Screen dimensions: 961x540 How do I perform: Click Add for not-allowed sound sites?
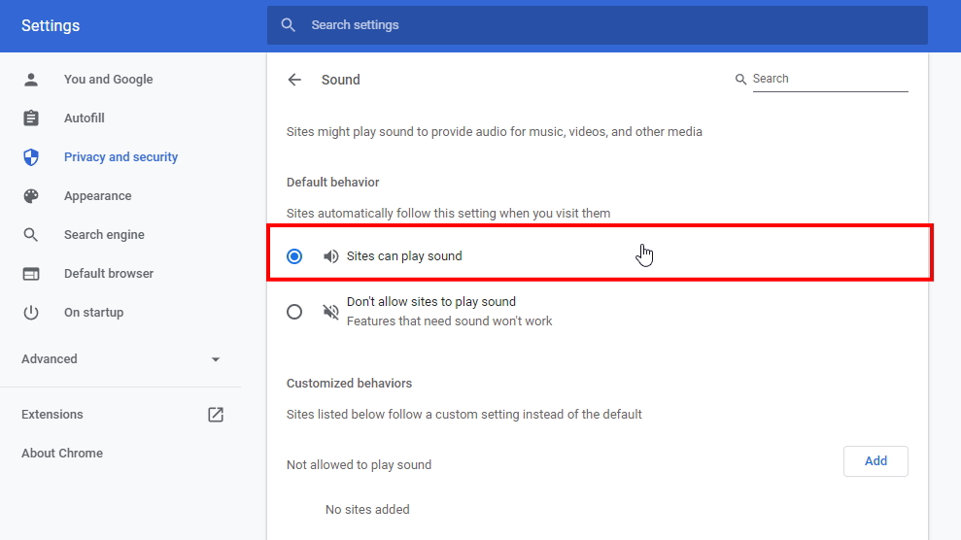point(875,461)
